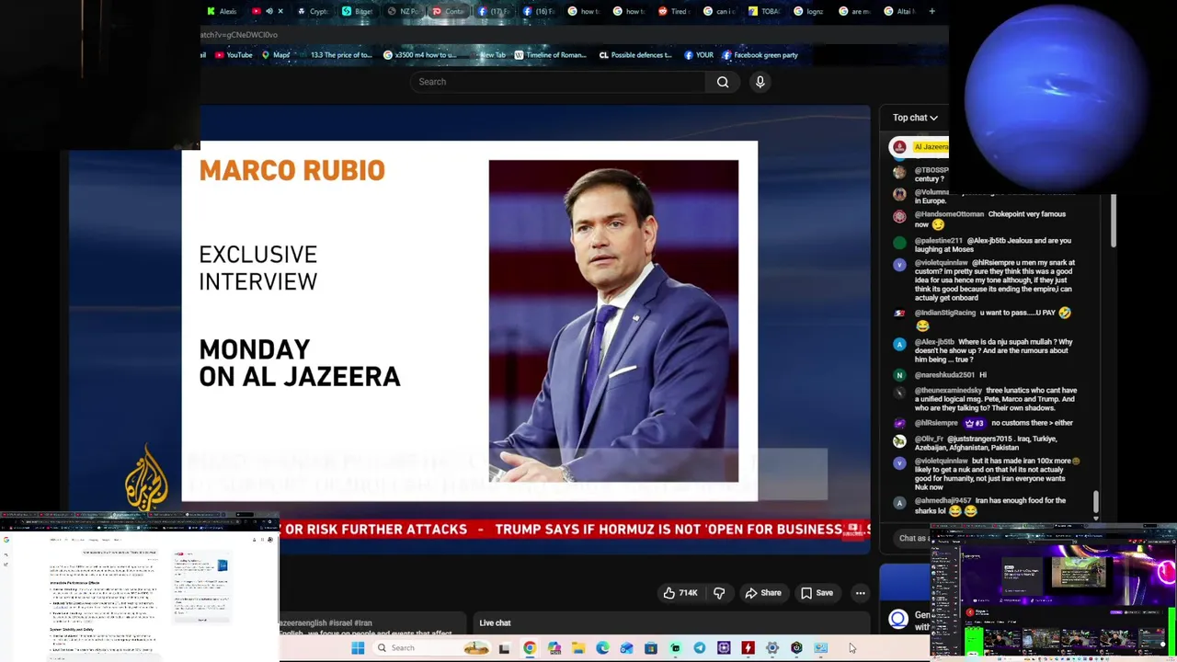Click the #israel hashtag in the description
The width and height of the screenshot is (1177, 662).
[x=340, y=623]
